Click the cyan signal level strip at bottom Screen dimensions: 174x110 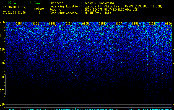tap(89, 109)
